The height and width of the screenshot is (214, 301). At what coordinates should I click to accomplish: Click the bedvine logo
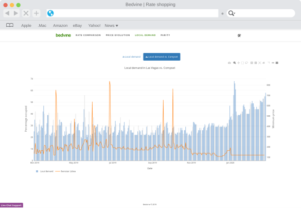pos(63,35)
